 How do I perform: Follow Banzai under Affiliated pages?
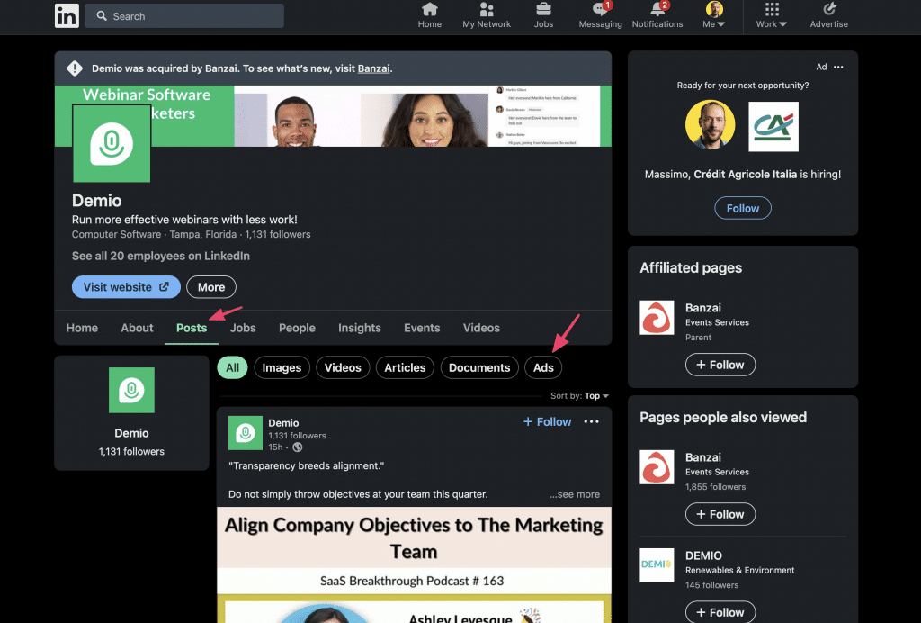tap(720, 365)
